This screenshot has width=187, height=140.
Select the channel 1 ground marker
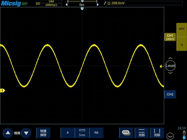[x=2, y=91]
